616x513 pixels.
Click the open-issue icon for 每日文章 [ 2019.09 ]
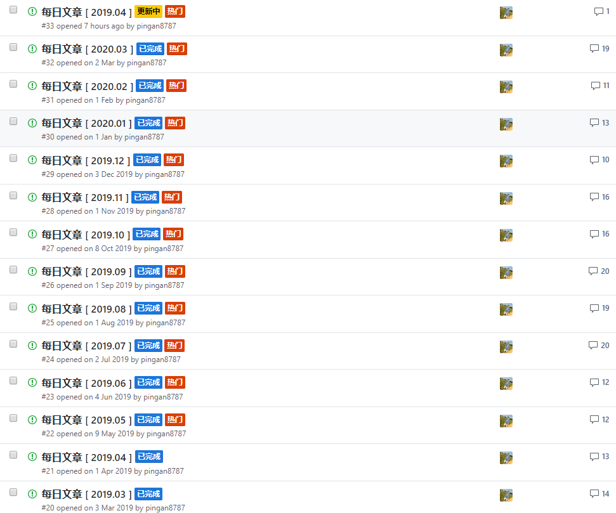(x=32, y=271)
